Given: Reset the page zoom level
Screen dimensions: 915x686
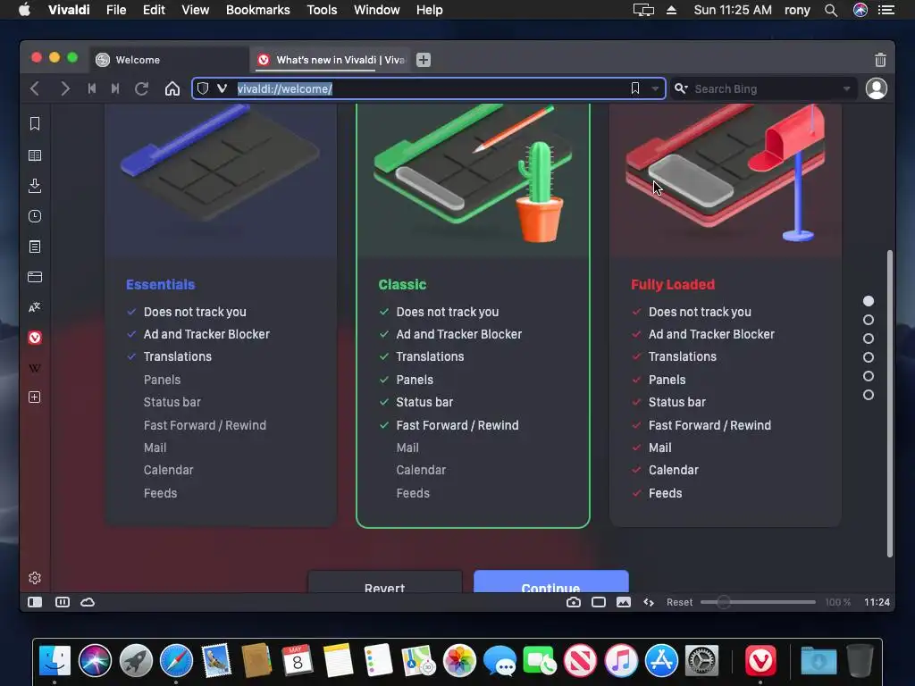Looking at the screenshot, I should [x=679, y=602].
